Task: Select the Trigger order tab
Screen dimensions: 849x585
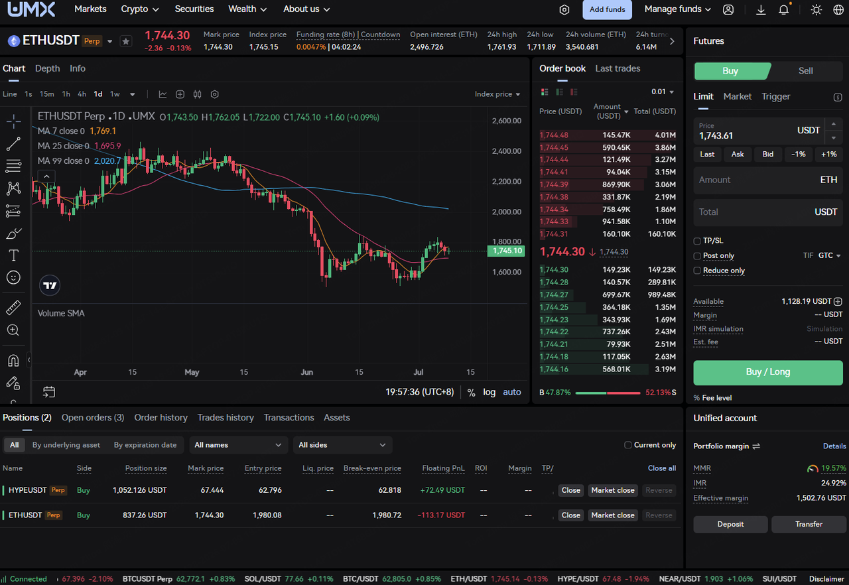Action: (x=776, y=97)
